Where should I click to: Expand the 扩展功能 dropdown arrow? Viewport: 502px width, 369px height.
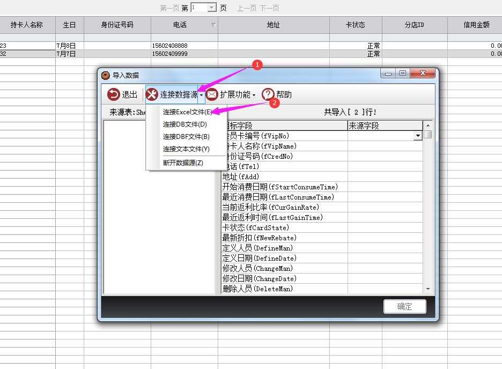254,95
